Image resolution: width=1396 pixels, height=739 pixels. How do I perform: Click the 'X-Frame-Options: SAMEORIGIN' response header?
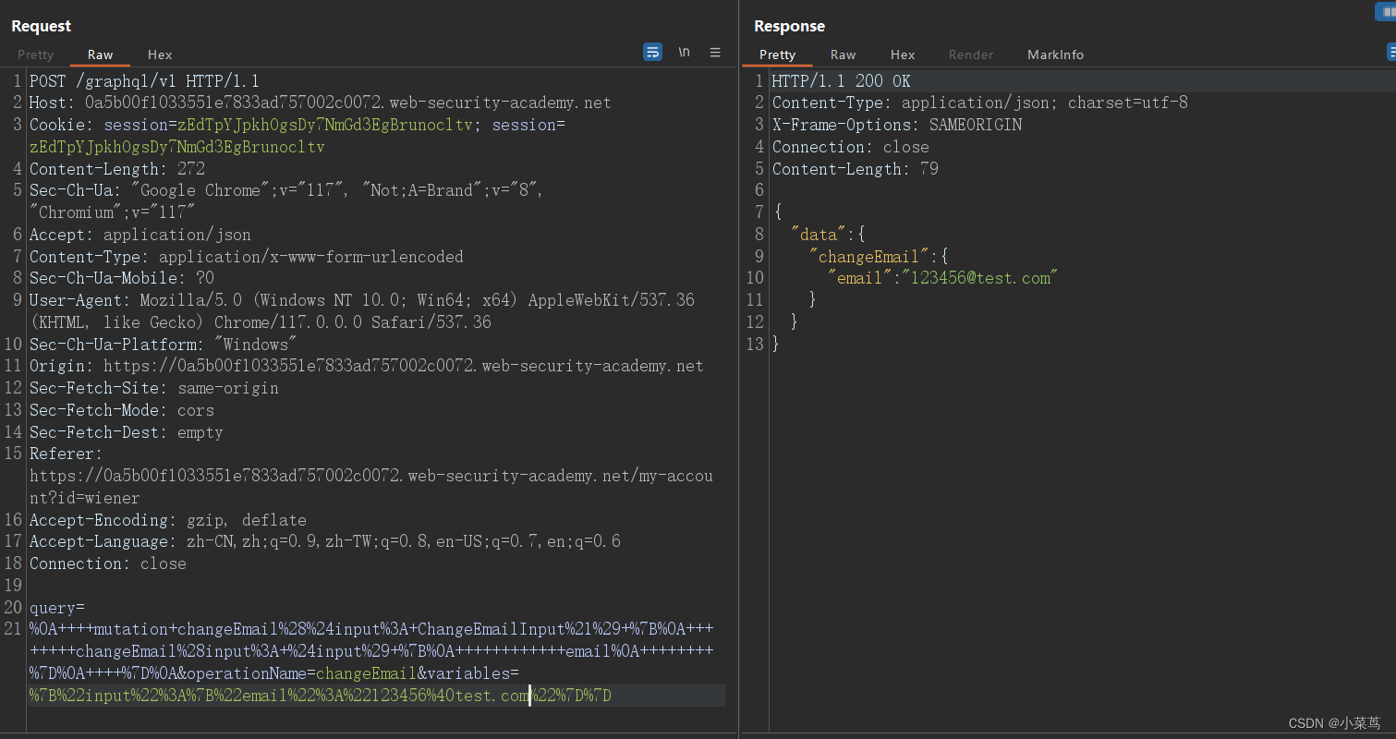click(897, 125)
